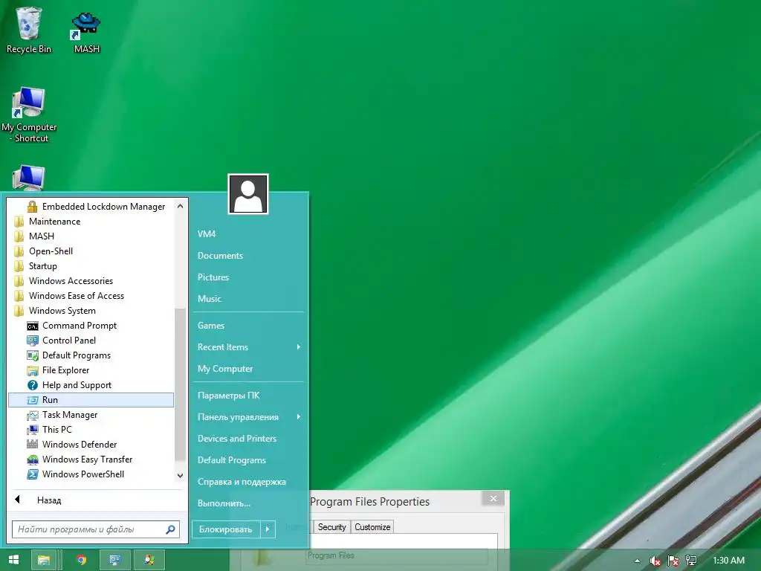Select Run in the Windows System list
761x571 pixels.
tap(91, 399)
